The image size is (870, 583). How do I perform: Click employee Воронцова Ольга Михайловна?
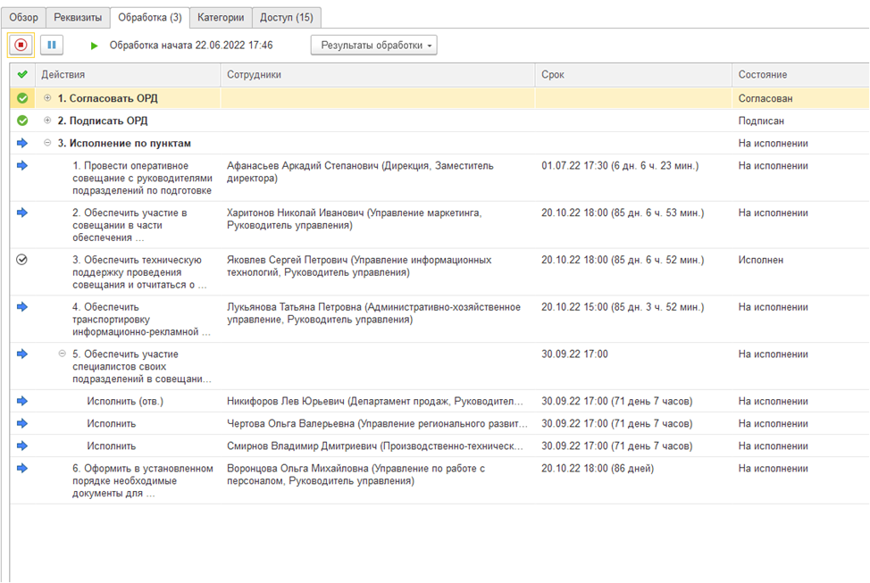pyautogui.click(x=356, y=475)
